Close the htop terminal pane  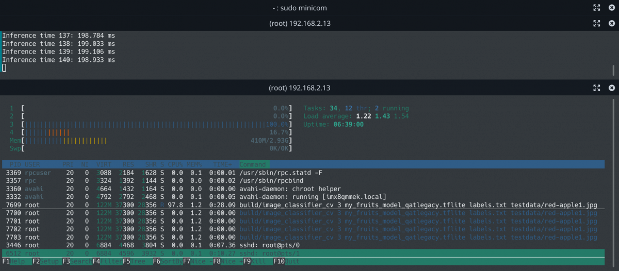point(611,88)
